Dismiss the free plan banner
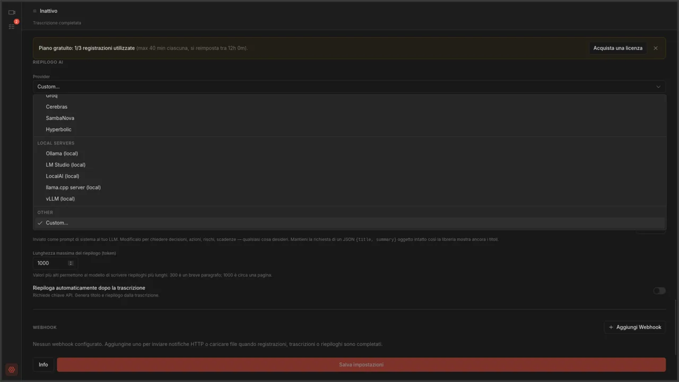This screenshot has height=382, width=679. 656,48
